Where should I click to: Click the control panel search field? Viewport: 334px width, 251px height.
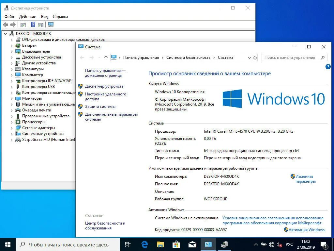coord(294,58)
